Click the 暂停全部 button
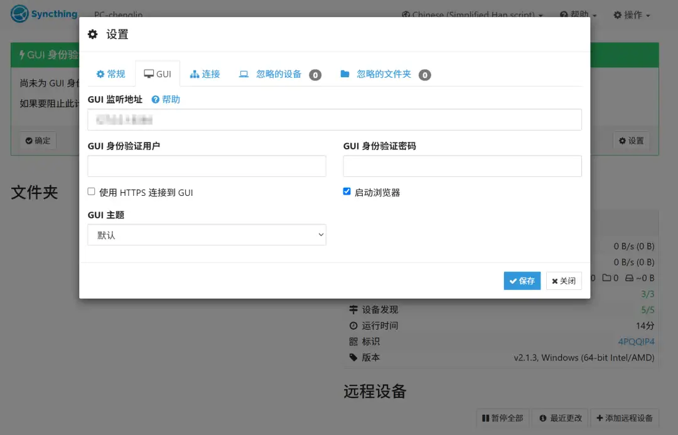The width and height of the screenshot is (678, 435). (502, 418)
